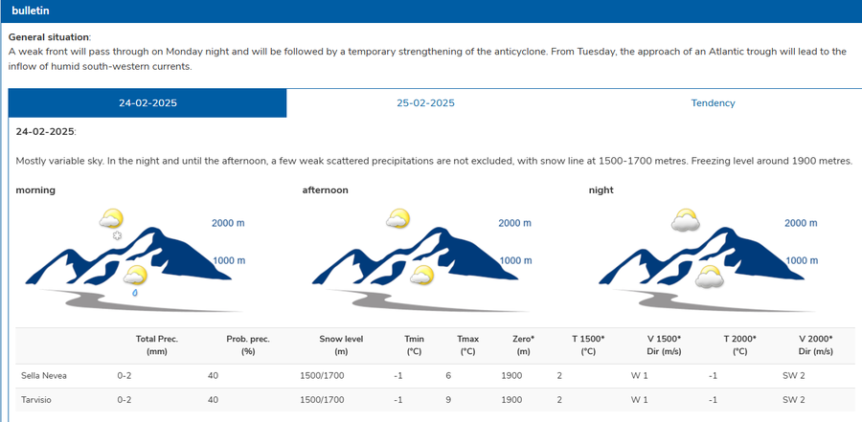Select the 24-02-2025 forecast tab

tap(147, 102)
